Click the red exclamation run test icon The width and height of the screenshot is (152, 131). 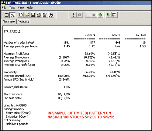click(74, 15)
